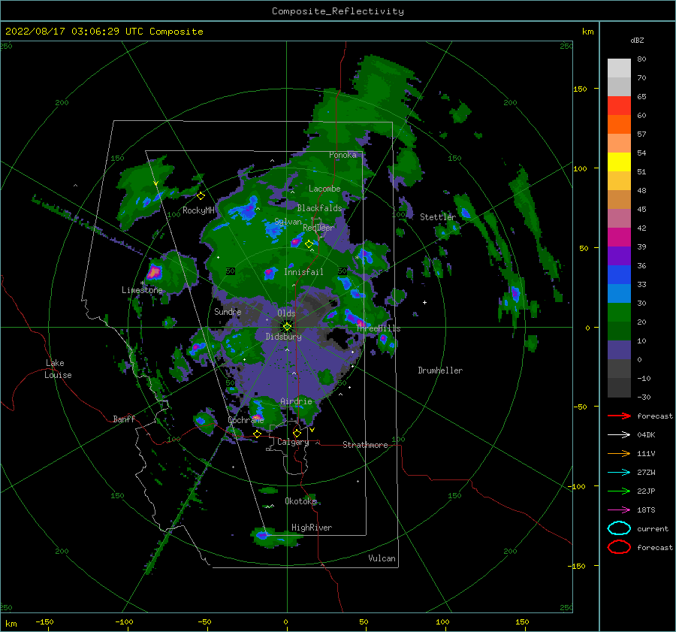Select the radar site diamond at Olds
This screenshot has width=676, height=632.
pos(287,327)
